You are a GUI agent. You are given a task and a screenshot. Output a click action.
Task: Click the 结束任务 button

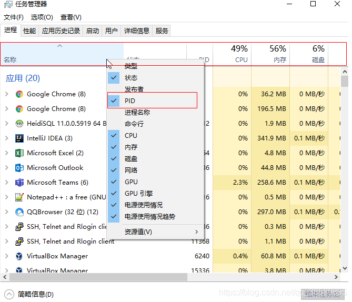click(323, 294)
